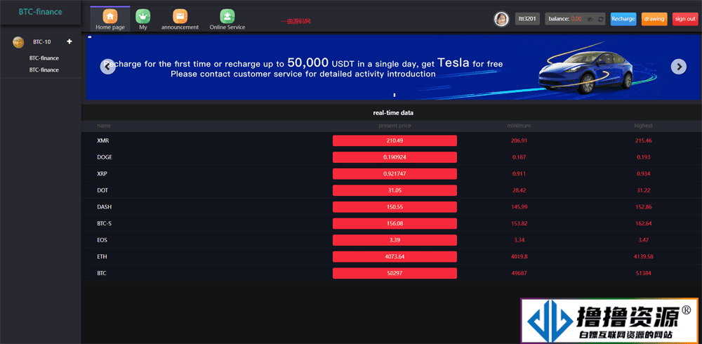This screenshot has height=344, width=702.
Task: Select the XMR row name
Action: point(103,140)
